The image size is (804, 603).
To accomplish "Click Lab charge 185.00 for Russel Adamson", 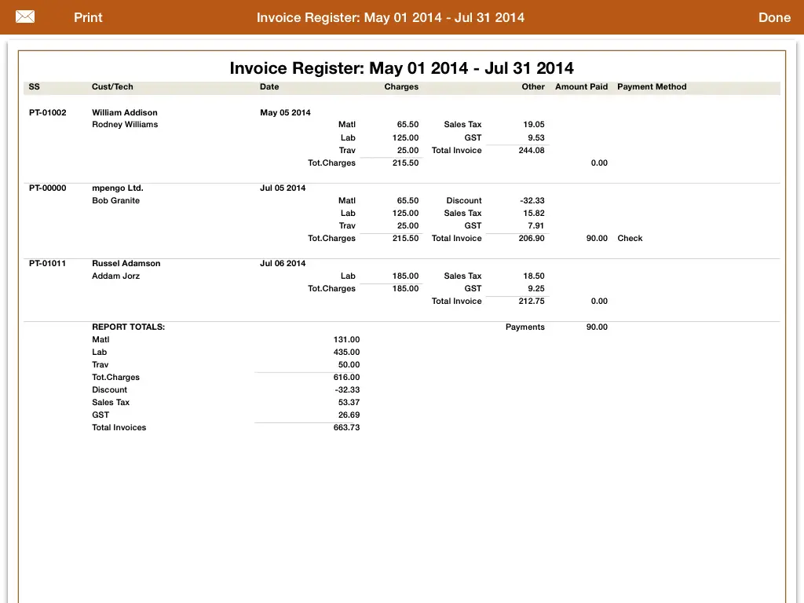I will (x=406, y=276).
